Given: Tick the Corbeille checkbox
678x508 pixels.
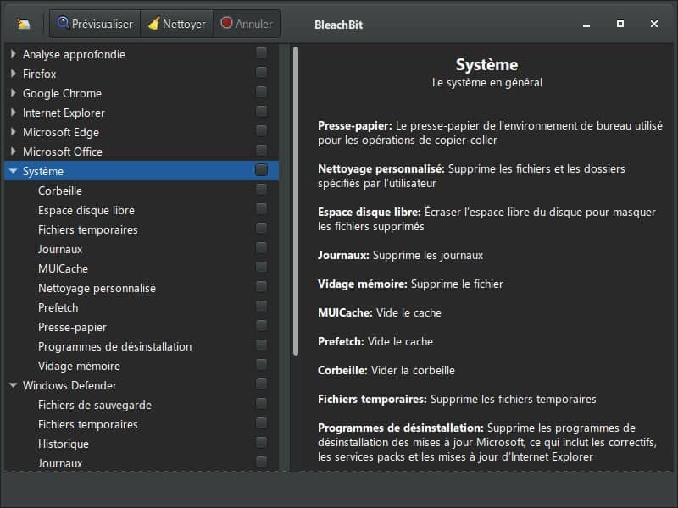Looking at the screenshot, I should point(261,189).
